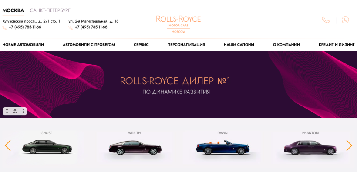Image resolution: width=357 pixels, height=172 pixels.
Task: Open the WhatsApp chat icon
Action: point(345,20)
